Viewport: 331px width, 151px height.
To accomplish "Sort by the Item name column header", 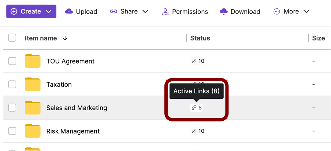I will coord(41,38).
